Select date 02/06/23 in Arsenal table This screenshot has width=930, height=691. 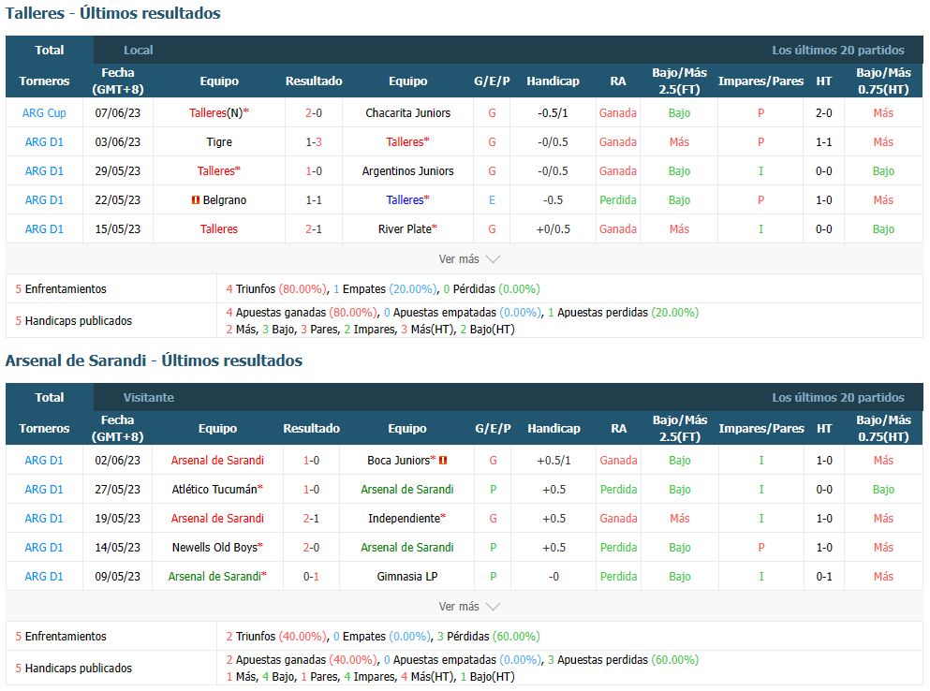point(117,461)
